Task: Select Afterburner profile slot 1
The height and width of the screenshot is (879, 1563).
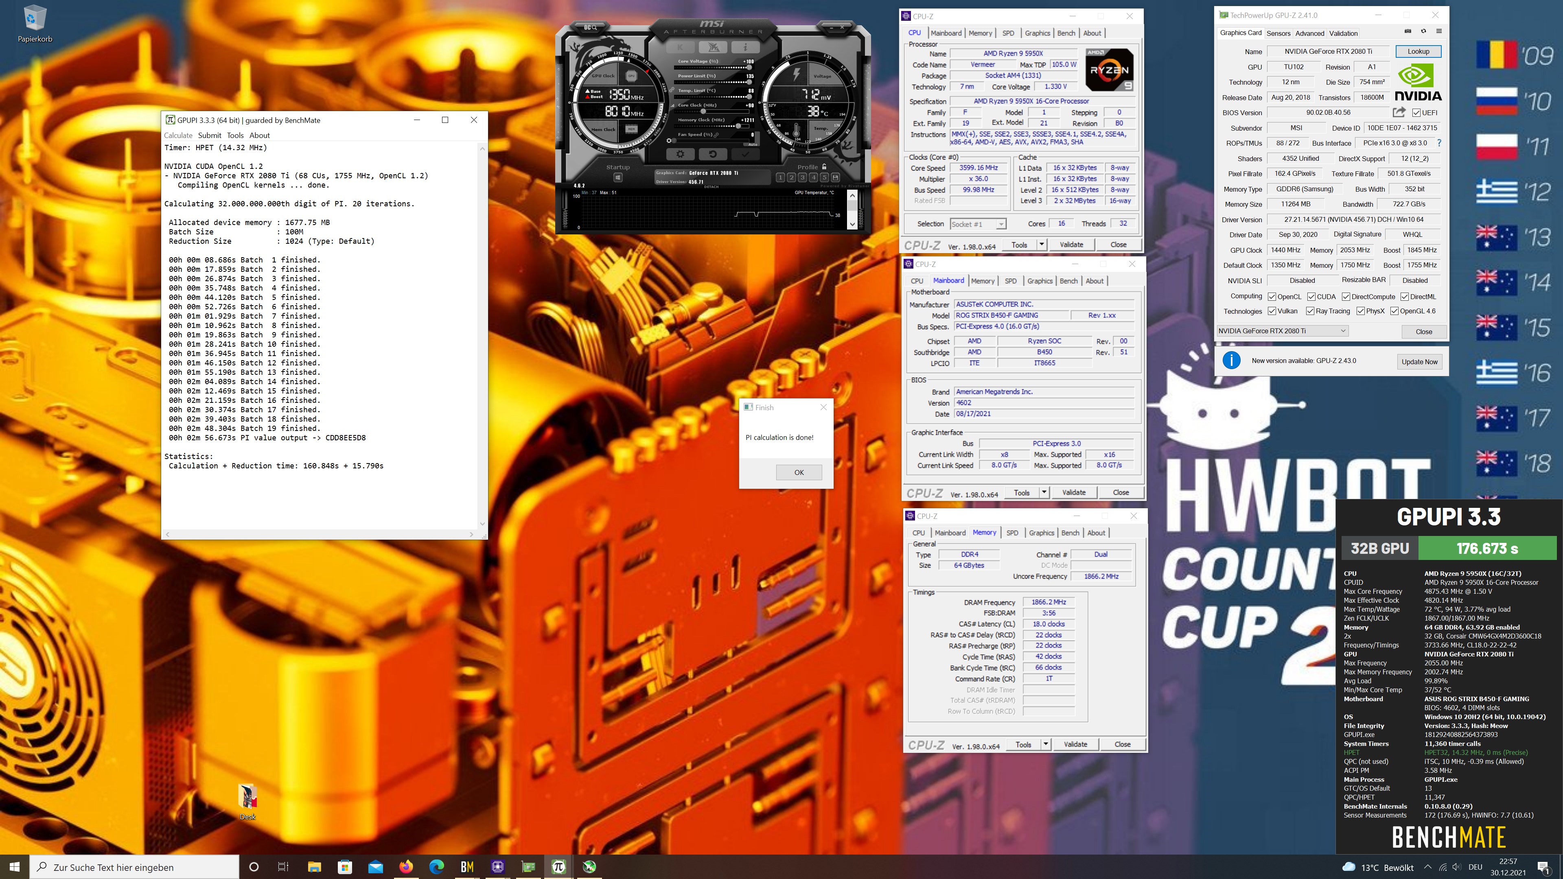Action: coord(781,177)
